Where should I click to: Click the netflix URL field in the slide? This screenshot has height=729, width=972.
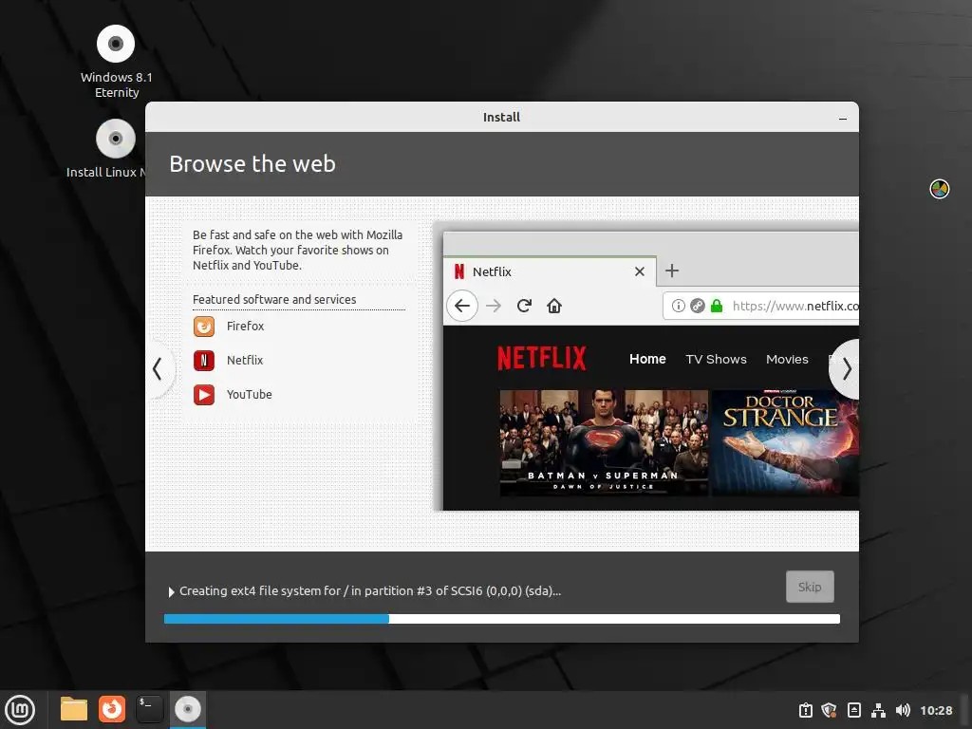(x=761, y=306)
